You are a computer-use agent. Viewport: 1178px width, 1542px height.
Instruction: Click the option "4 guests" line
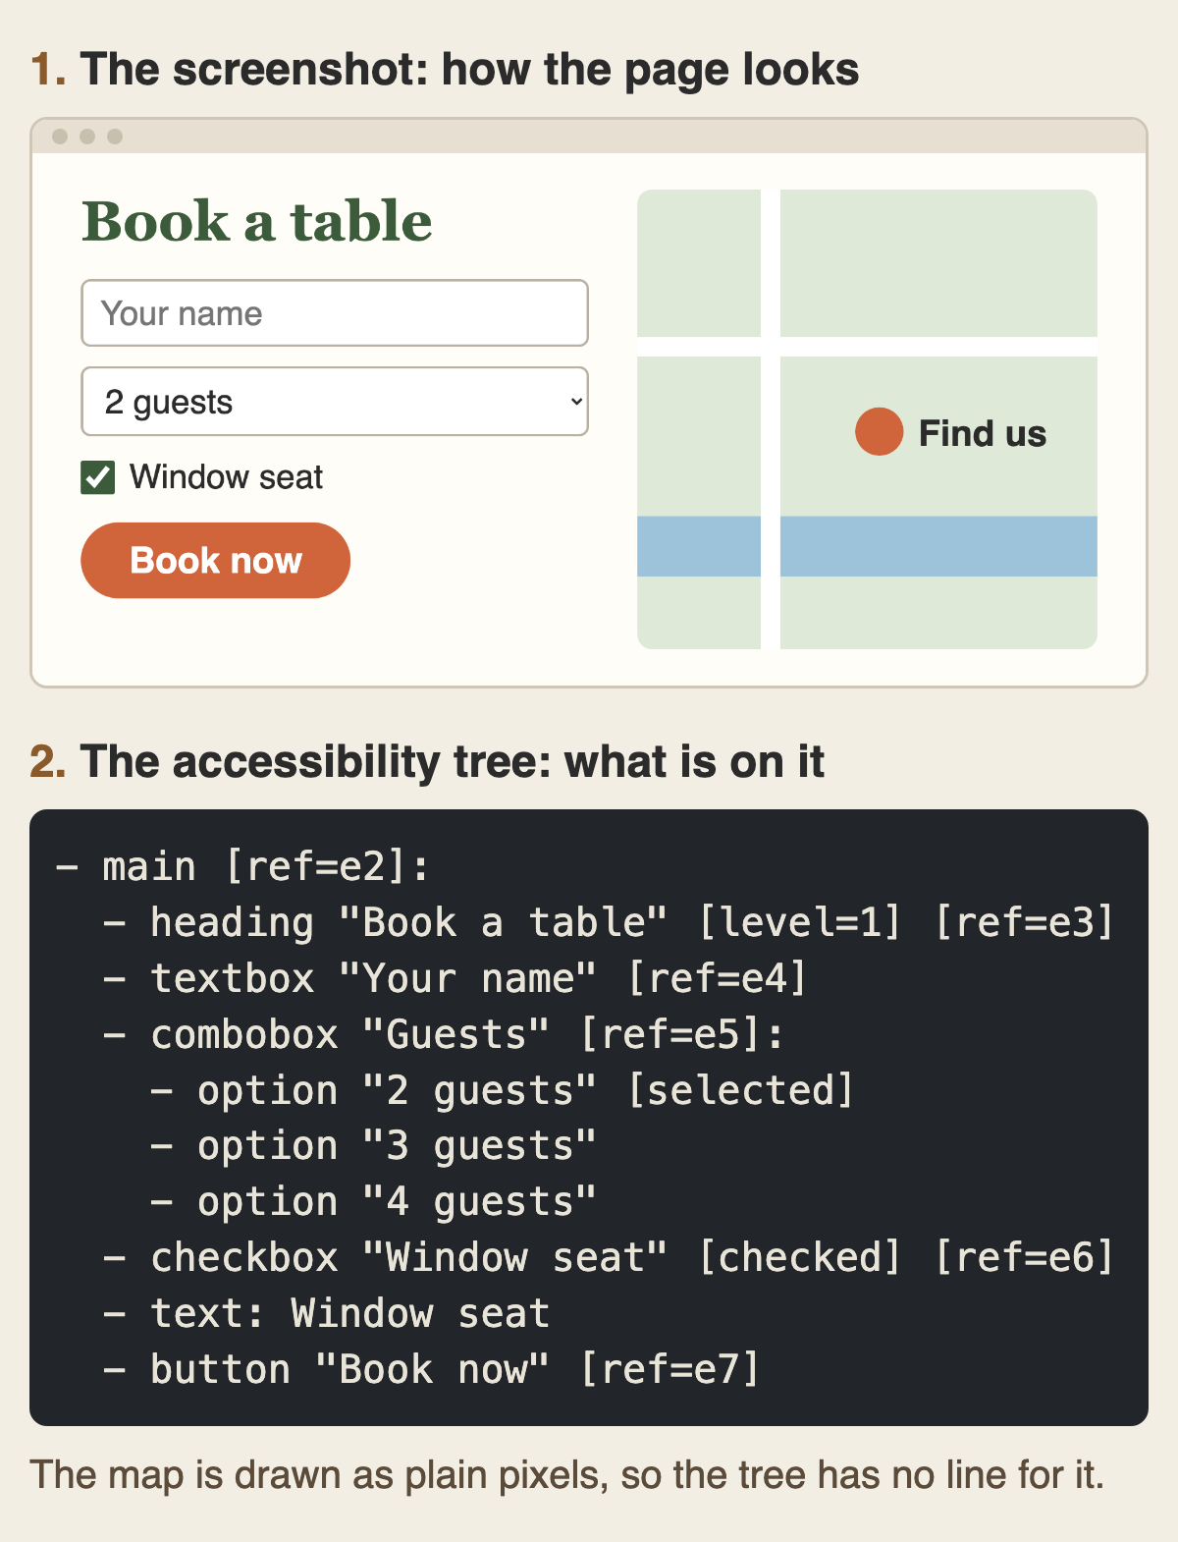coord(373,1202)
